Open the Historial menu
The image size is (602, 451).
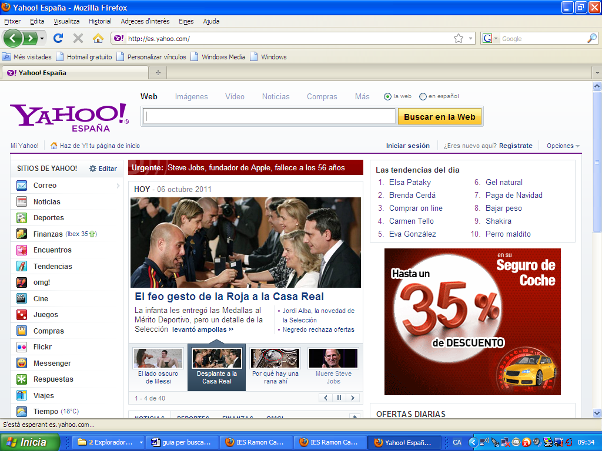[x=100, y=21]
